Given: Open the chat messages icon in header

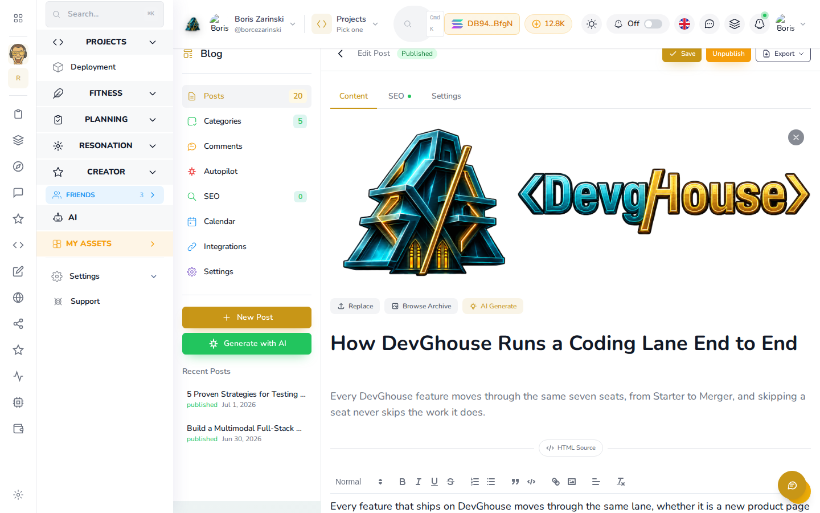Looking at the screenshot, I should pyautogui.click(x=710, y=24).
